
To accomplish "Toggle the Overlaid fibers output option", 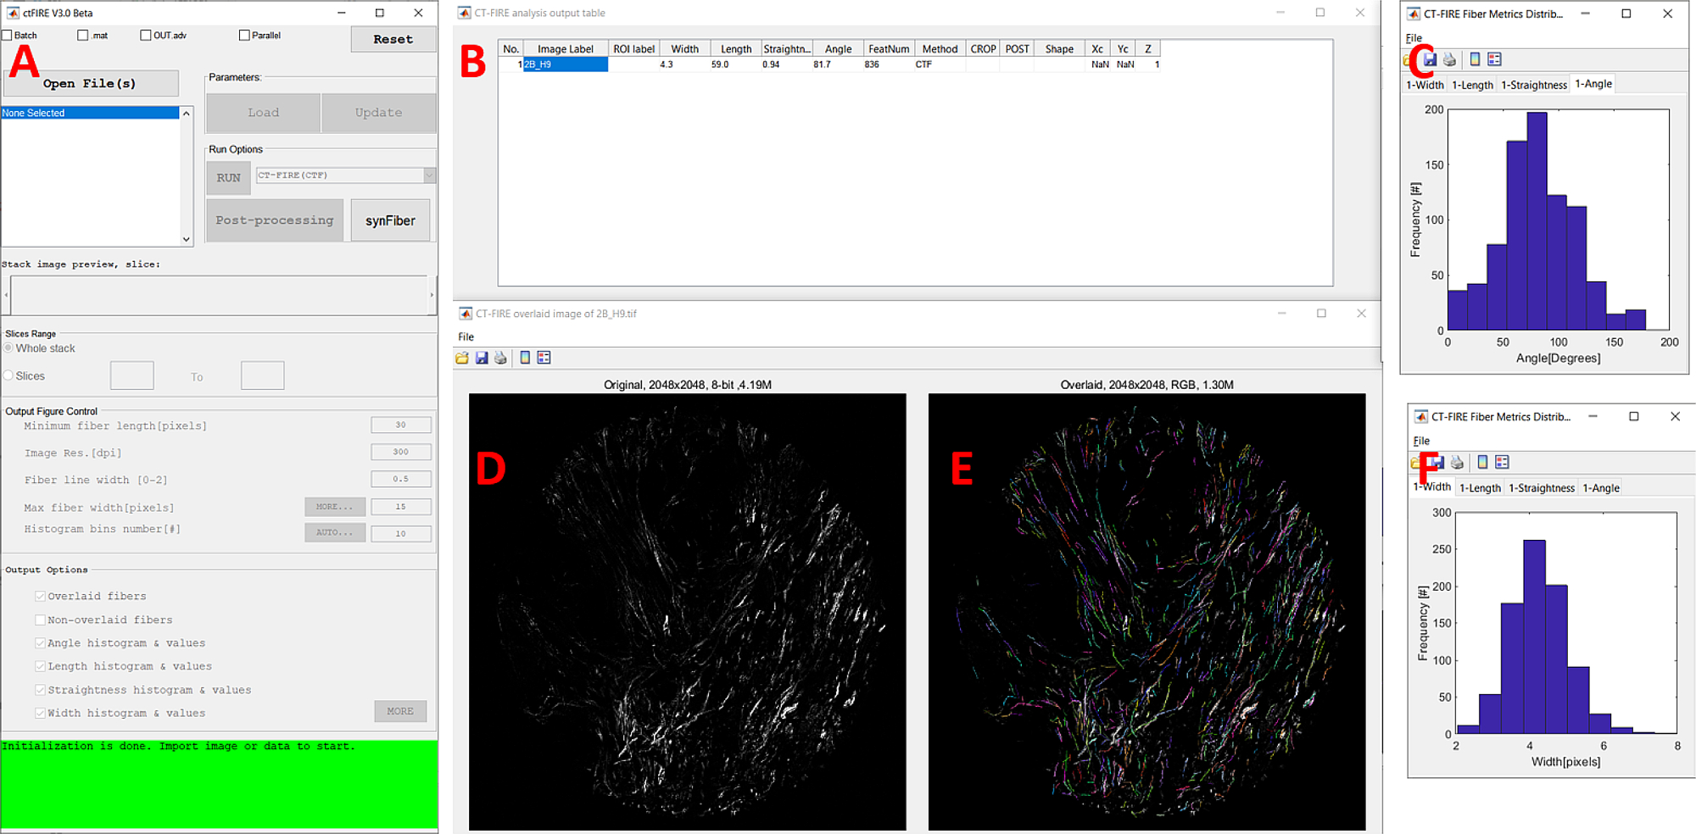I will tap(40, 596).
